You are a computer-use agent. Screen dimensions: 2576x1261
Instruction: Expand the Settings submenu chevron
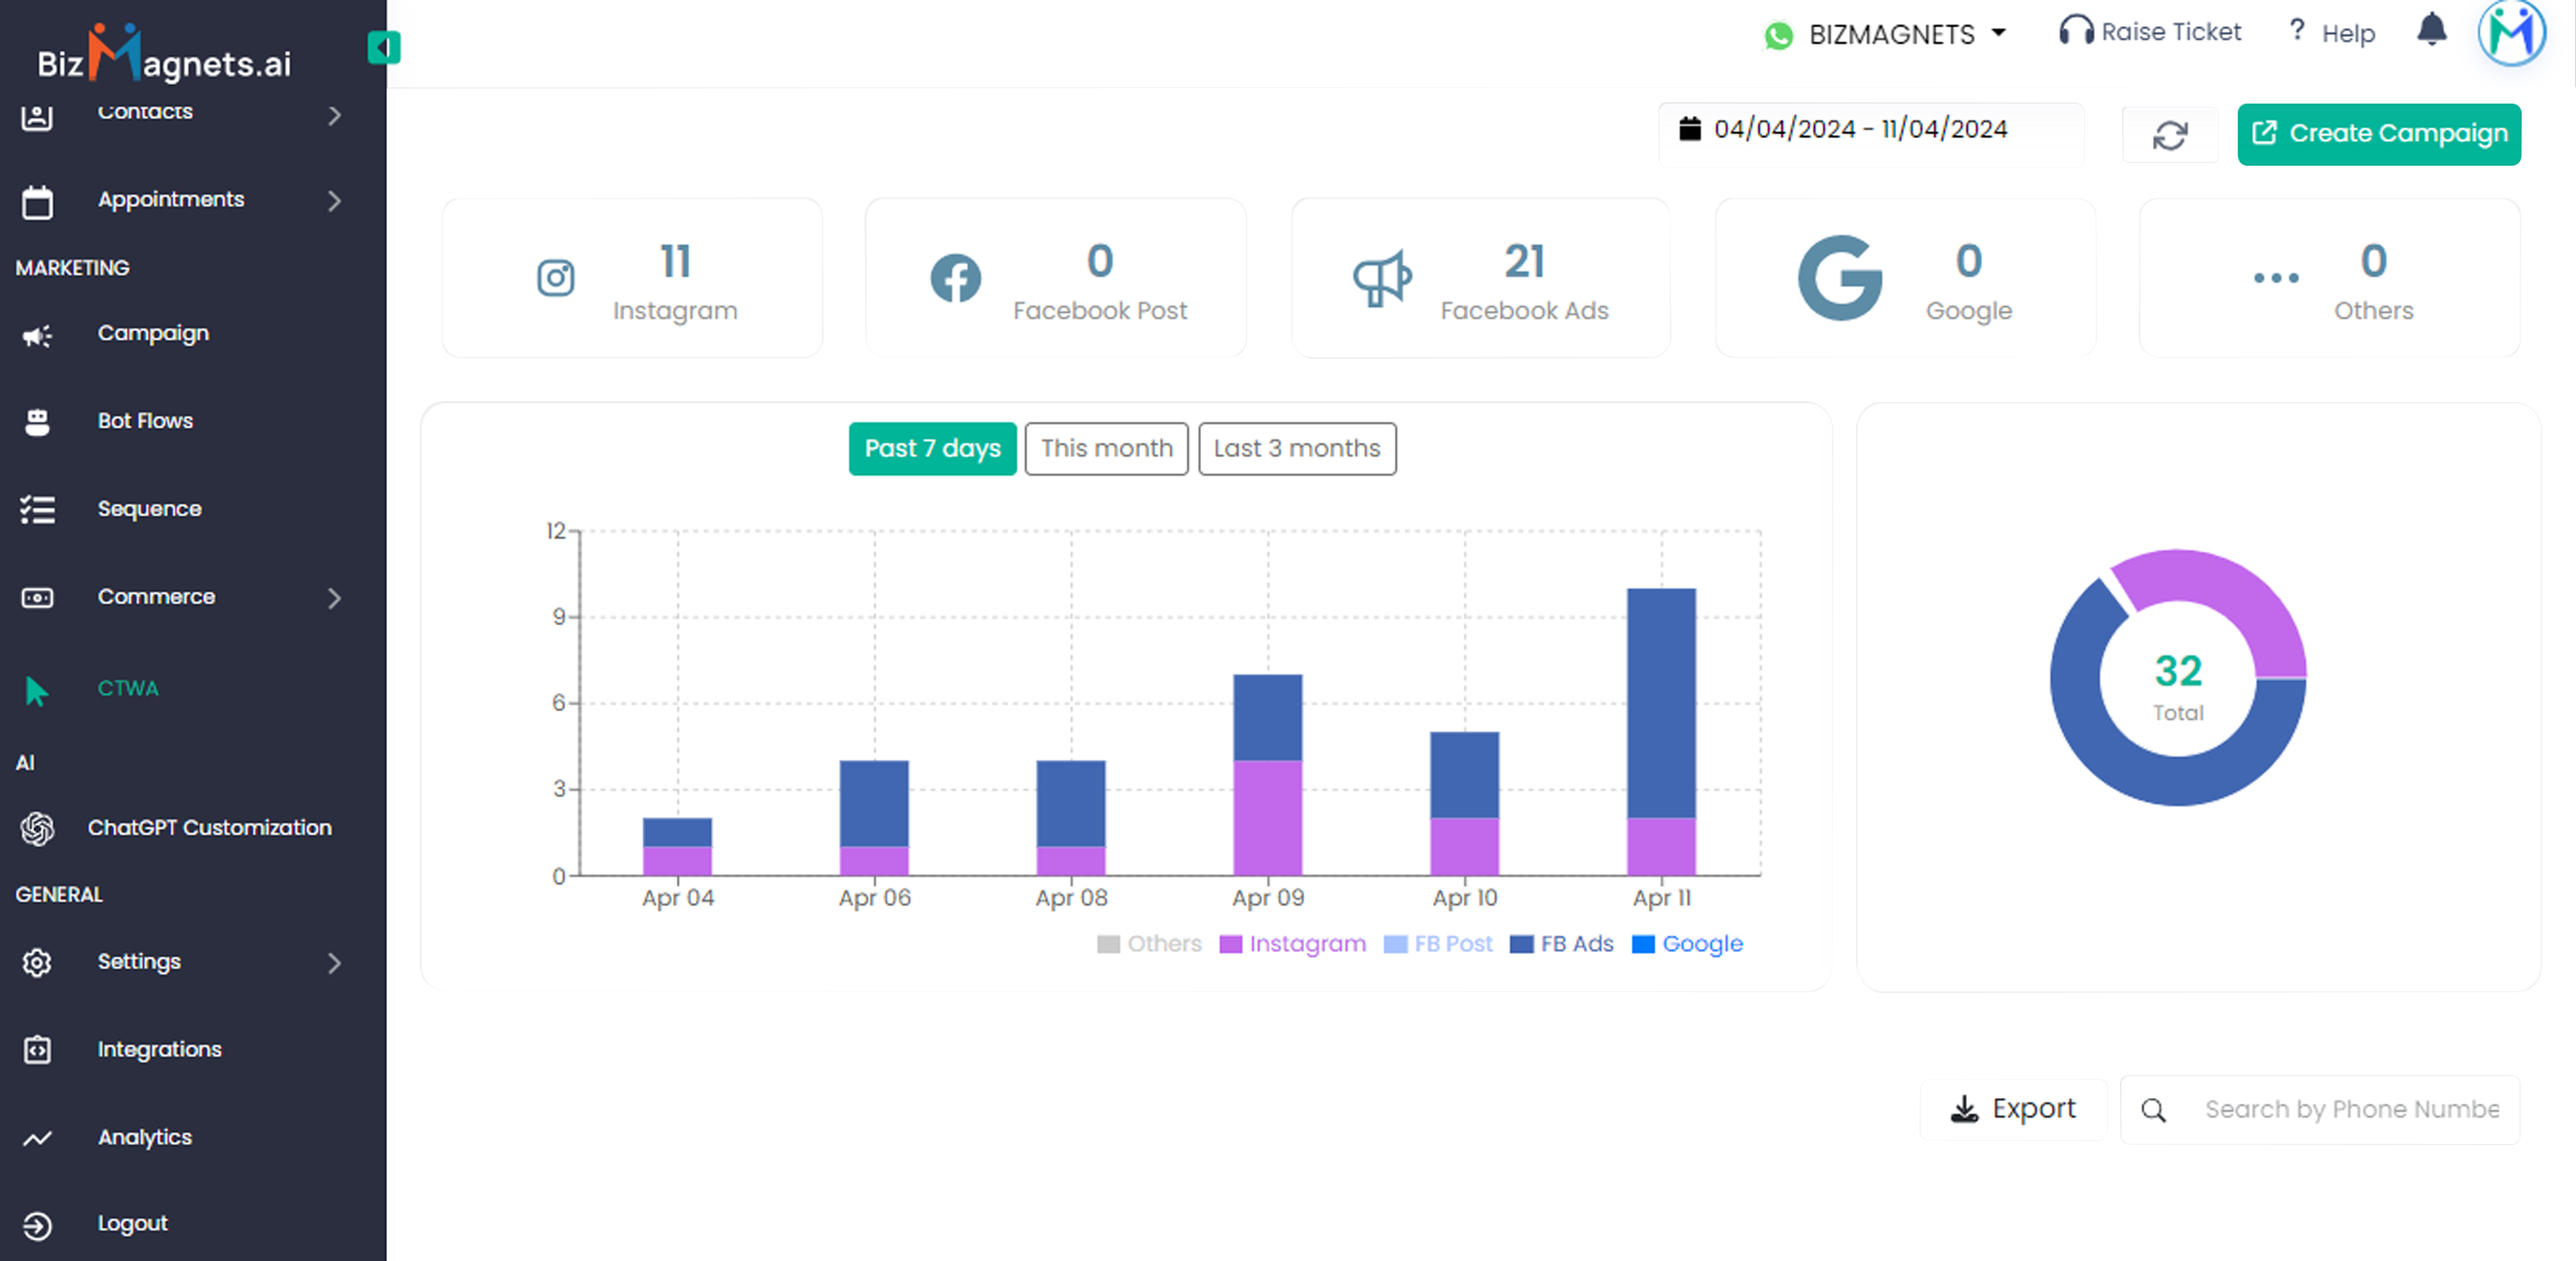(335, 963)
